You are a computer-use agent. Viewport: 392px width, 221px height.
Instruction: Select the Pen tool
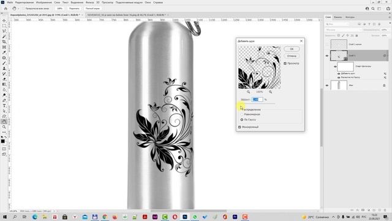pyautogui.click(x=4, y=100)
